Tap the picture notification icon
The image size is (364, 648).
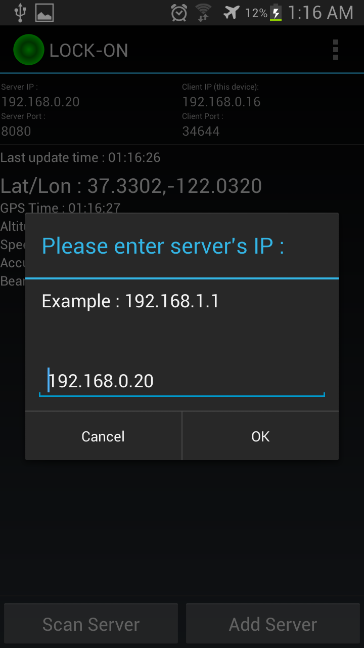pos(44,13)
